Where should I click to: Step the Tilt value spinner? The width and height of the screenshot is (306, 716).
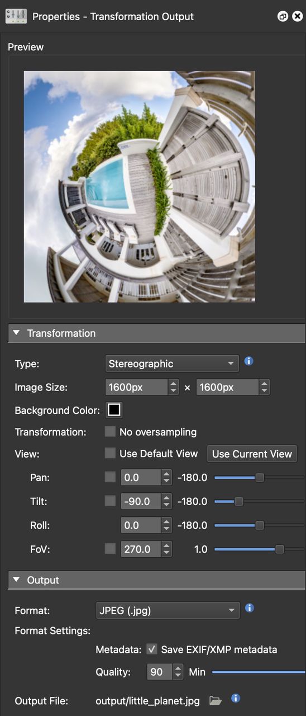coord(166,502)
